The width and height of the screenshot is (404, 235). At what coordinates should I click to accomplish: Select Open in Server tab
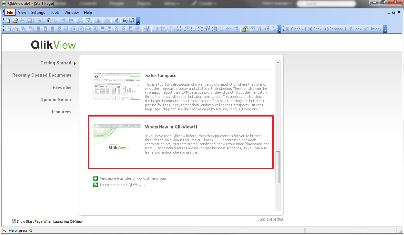pos(56,99)
